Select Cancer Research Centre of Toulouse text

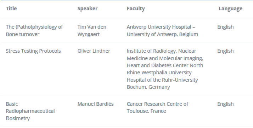pyautogui.click(x=157, y=107)
